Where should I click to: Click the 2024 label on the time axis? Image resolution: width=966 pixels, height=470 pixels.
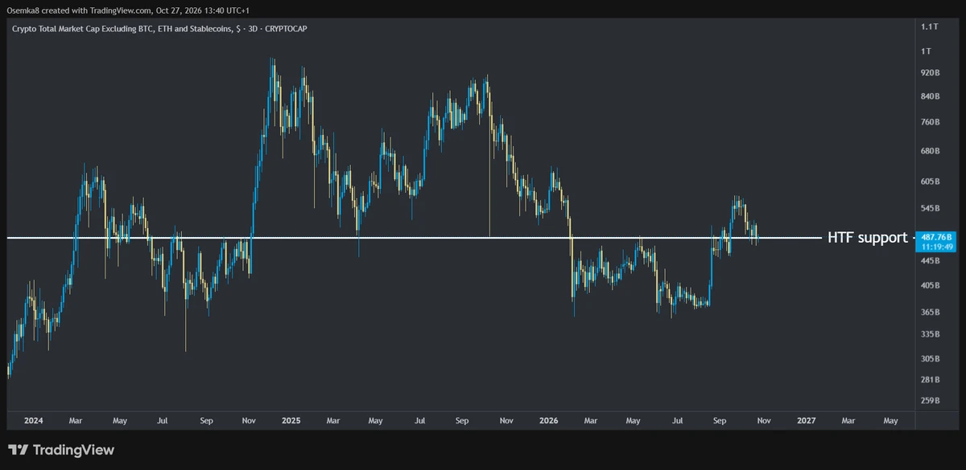(34, 420)
